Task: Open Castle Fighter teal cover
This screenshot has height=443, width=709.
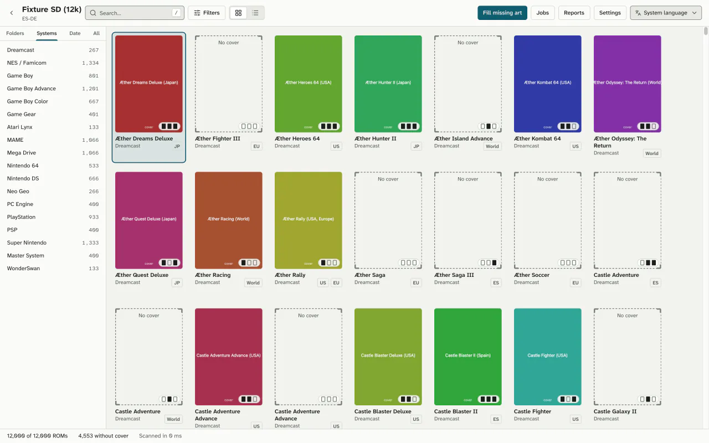Action: click(548, 357)
